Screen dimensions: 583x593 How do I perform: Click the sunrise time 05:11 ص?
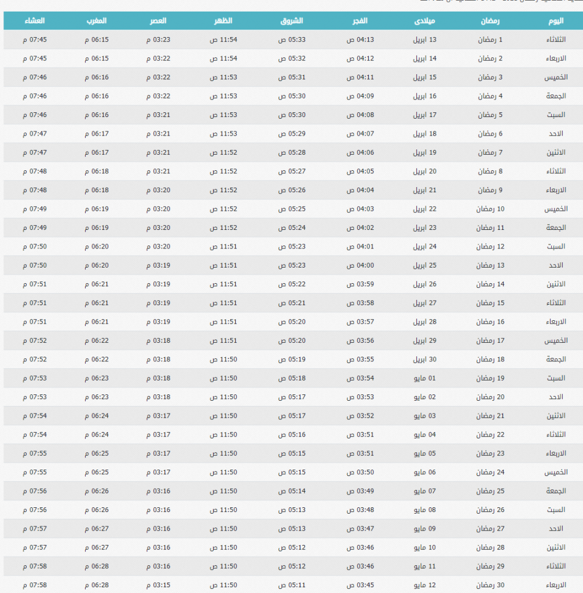click(292, 585)
